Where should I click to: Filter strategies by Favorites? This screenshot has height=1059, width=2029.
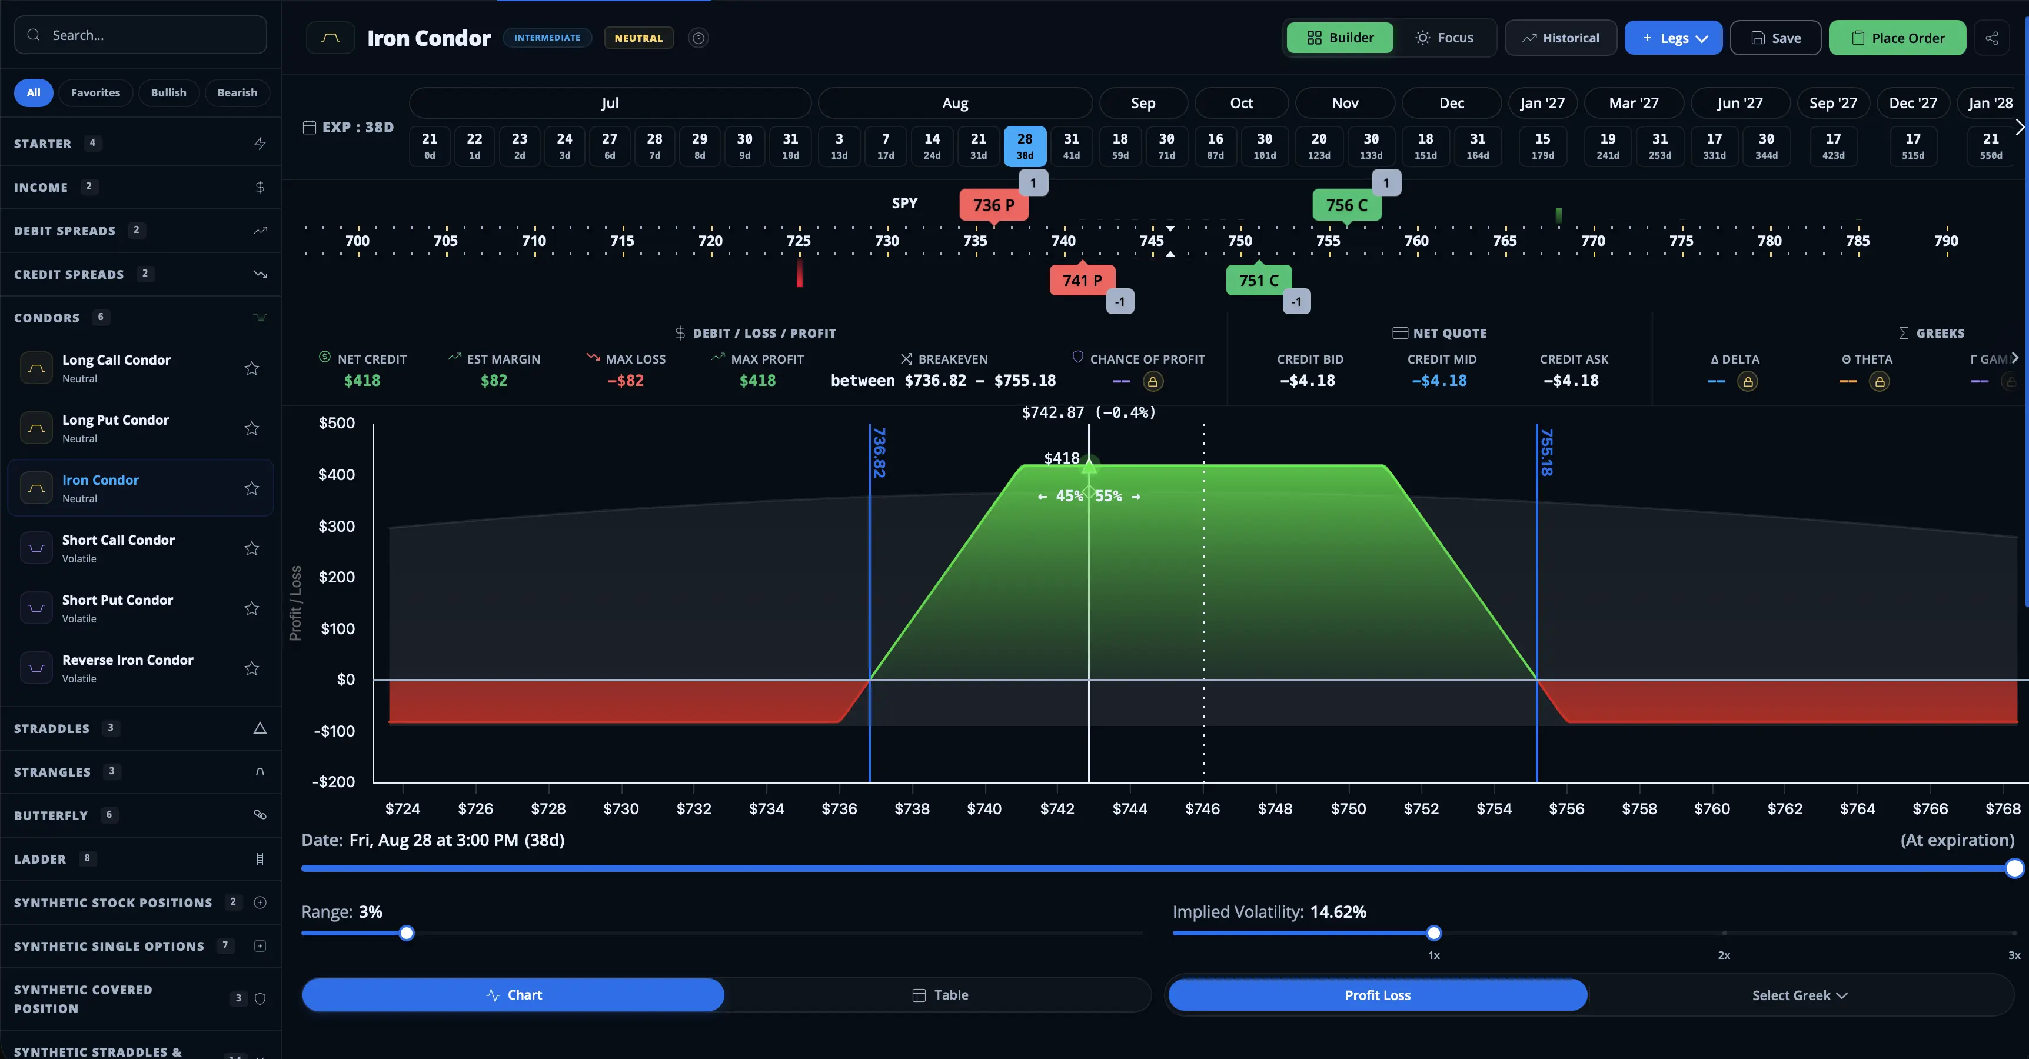tap(95, 93)
